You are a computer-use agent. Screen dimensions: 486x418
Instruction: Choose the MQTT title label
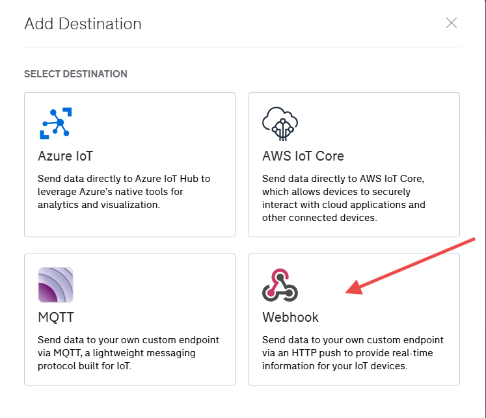click(56, 317)
